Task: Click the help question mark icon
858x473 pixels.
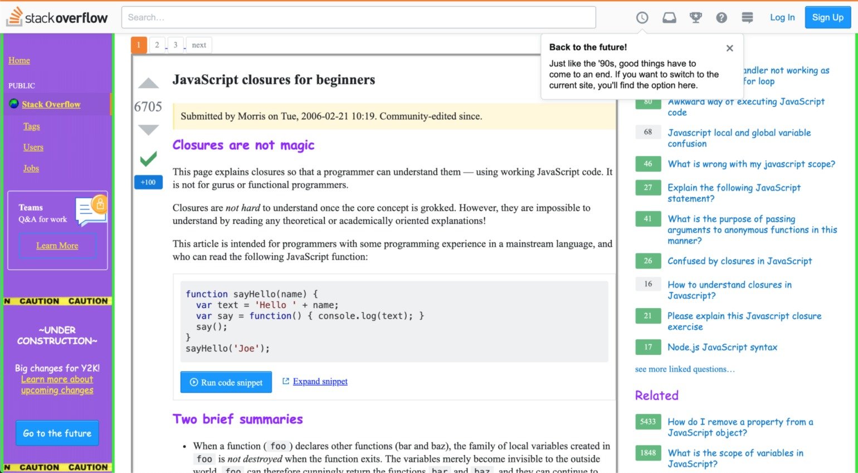Action: pyautogui.click(x=721, y=18)
